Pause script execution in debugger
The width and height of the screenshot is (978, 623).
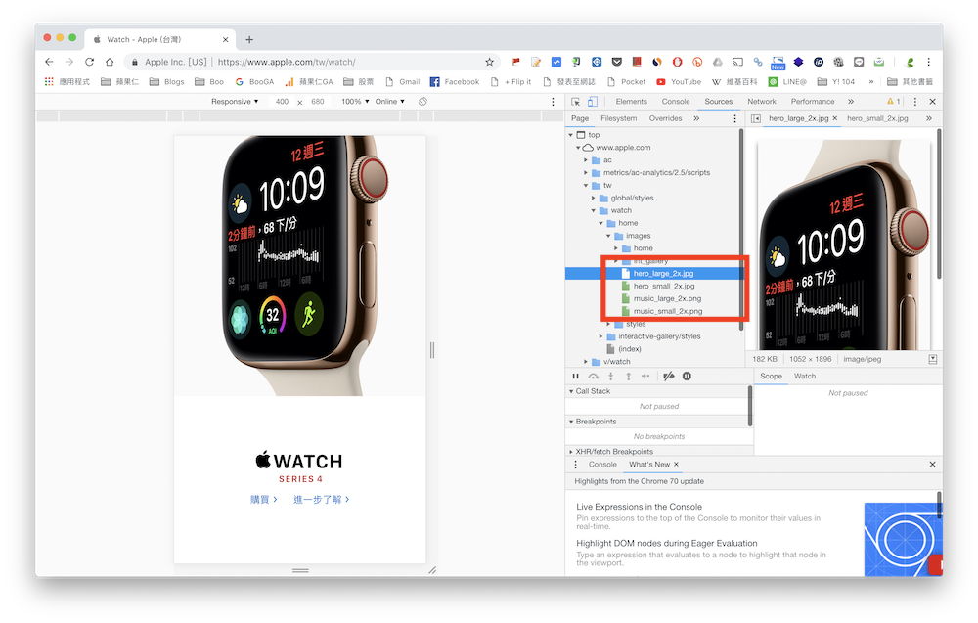[x=575, y=376]
